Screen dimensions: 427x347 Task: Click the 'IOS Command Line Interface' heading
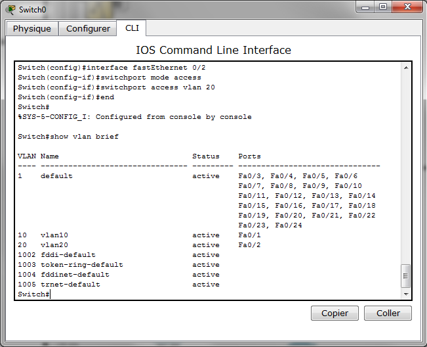(x=214, y=50)
